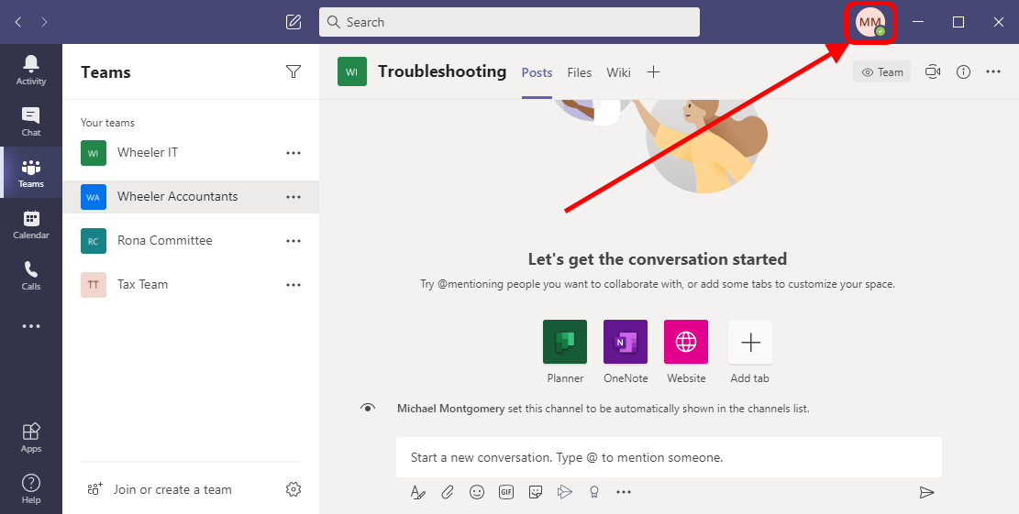Open channel more options ellipsis

pos(993,72)
